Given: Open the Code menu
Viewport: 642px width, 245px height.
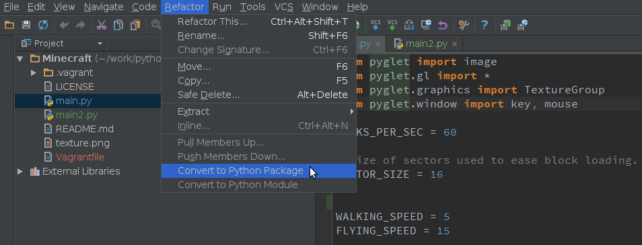Looking at the screenshot, I should point(144,7).
